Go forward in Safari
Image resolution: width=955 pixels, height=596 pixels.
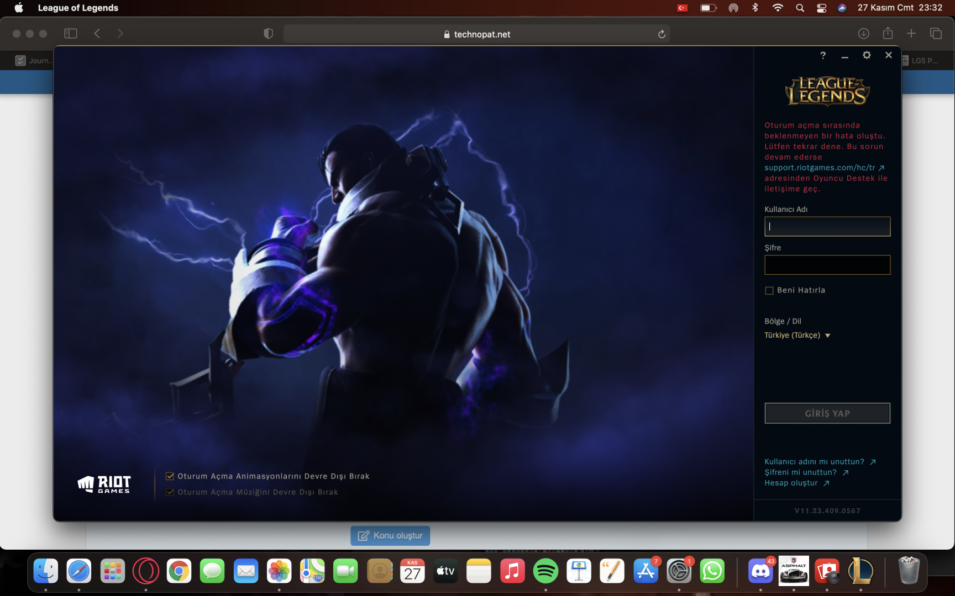(120, 34)
